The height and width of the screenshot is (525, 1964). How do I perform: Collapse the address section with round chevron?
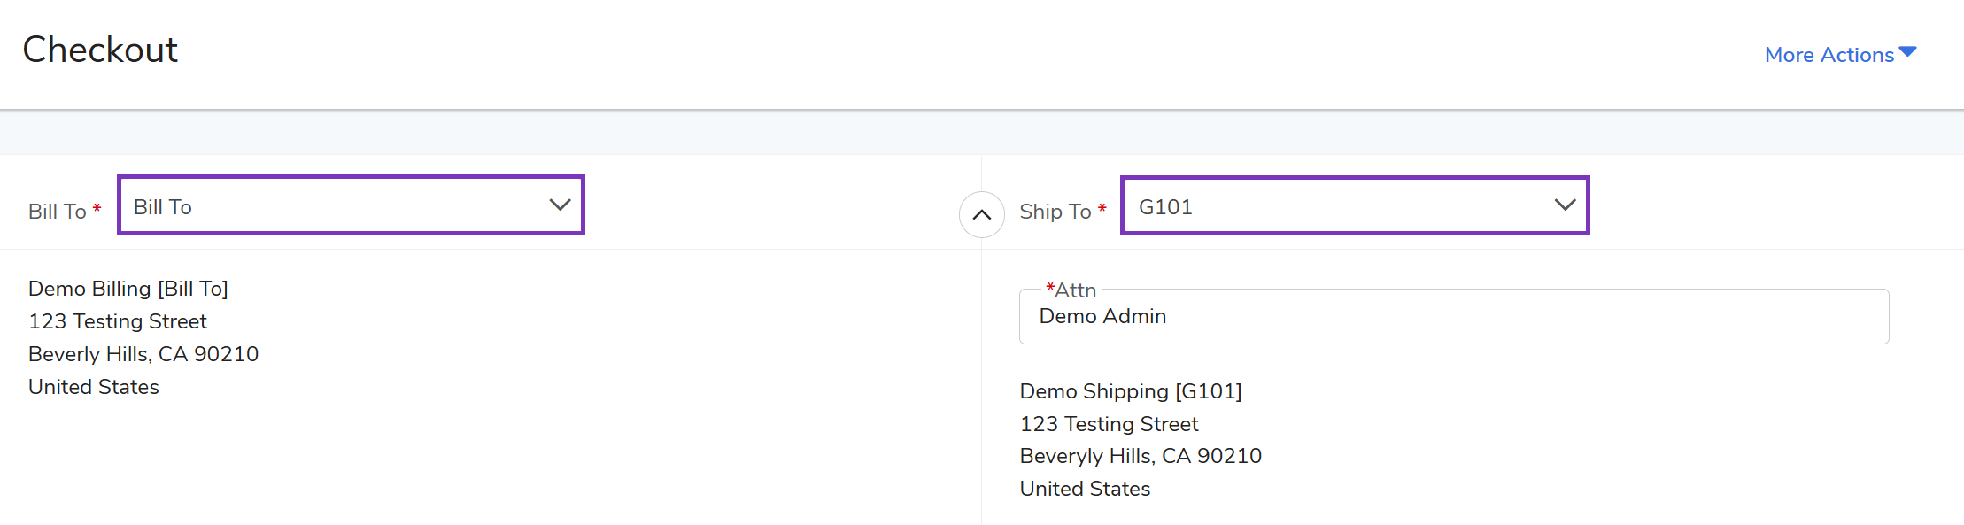(982, 215)
